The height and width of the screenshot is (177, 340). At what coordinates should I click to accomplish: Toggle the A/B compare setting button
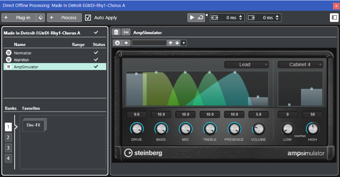point(117,43)
